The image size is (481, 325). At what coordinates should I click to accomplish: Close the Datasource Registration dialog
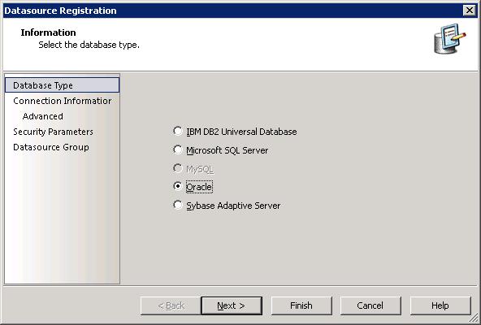click(x=470, y=11)
